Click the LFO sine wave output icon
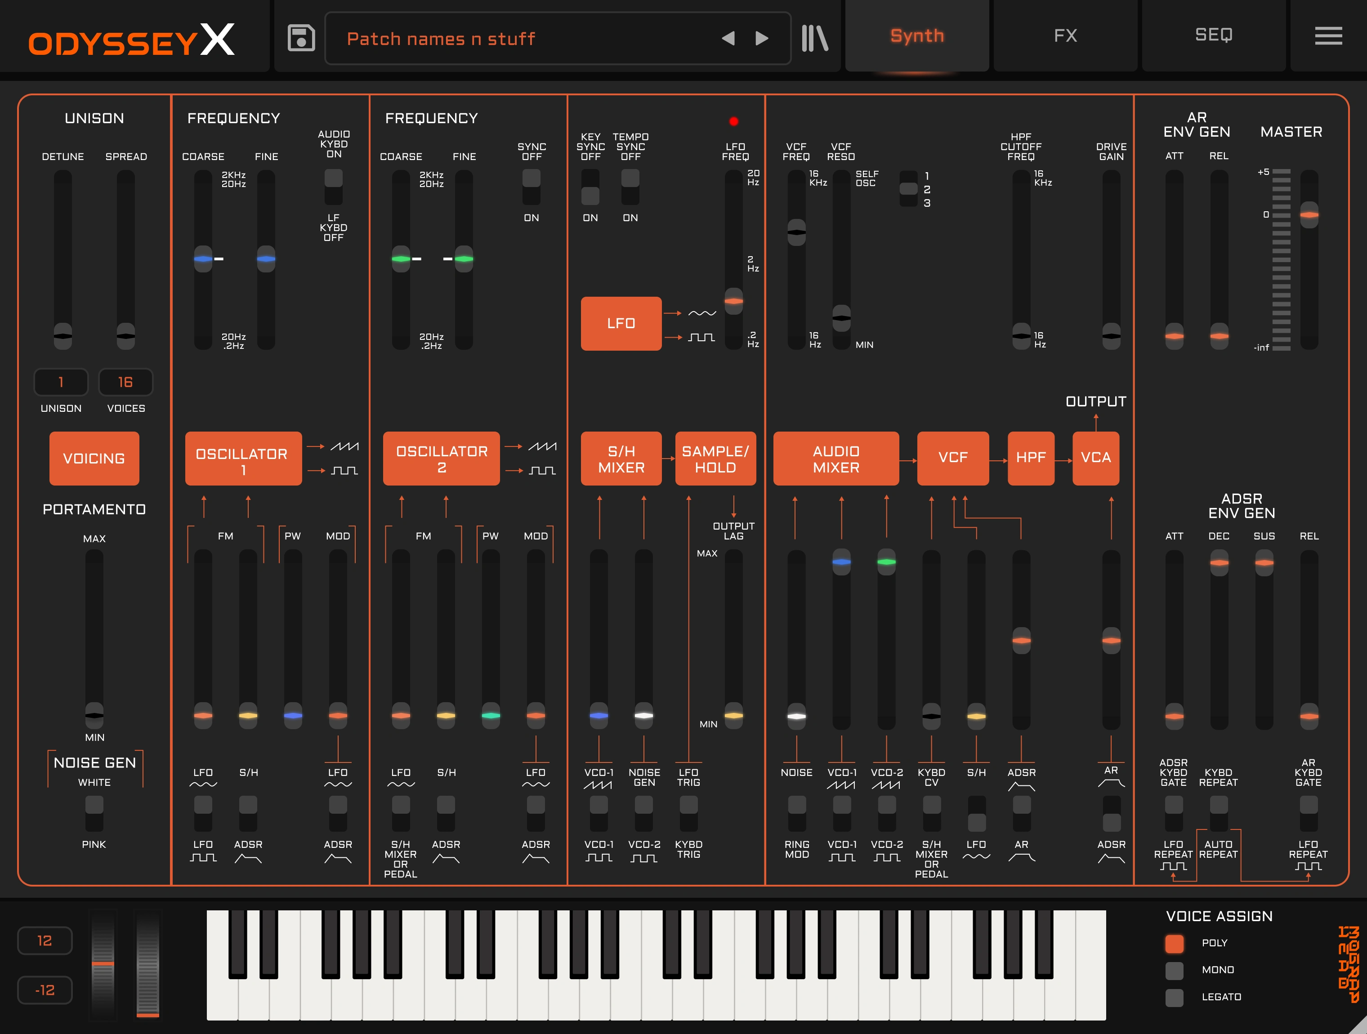The width and height of the screenshot is (1367, 1034). click(702, 313)
